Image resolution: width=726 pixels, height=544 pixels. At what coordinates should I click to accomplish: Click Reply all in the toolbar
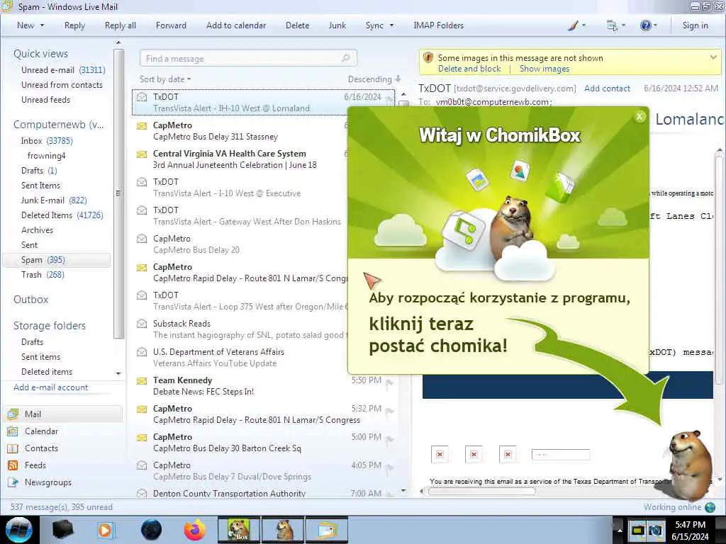[121, 25]
